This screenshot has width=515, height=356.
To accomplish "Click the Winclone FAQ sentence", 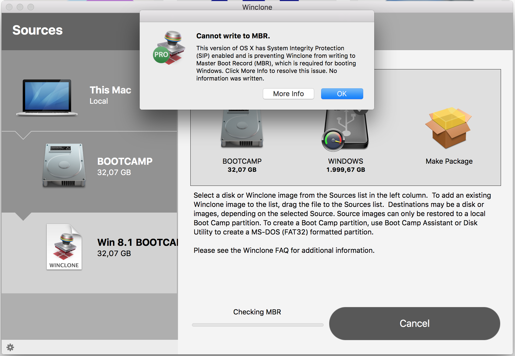I will [284, 250].
